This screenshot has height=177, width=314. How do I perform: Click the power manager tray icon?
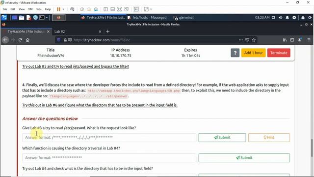tap(294, 18)
